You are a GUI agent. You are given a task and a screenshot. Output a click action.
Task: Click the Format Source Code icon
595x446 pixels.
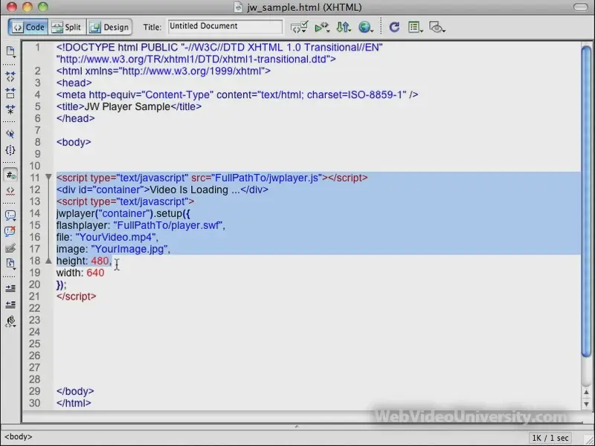pyautogui.click(x=10, y=321)
